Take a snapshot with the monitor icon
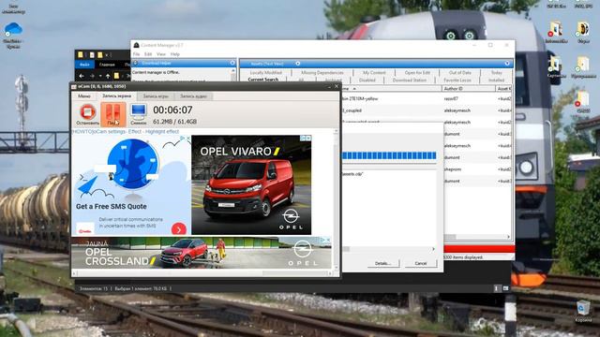The image size is (600, 337). (x=138, y=114)
